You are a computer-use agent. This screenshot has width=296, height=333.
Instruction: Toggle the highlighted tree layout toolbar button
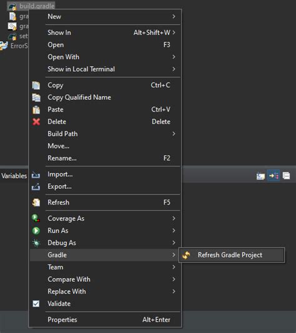[274, 176]
